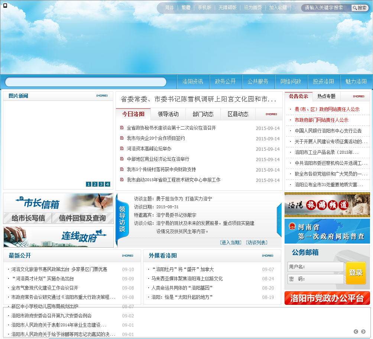The width and height of the screenshot is (373, 339).
Task: Click MORE beside 热点专题 tab
Action: pyautogui.click(x=359, y=96)
